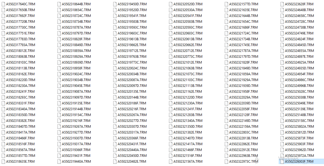Select the icon for A5502321220D.TRM
The width and height of the screenshot is (324, 166).
(171, 97)
